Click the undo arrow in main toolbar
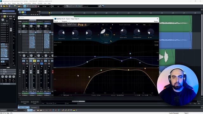 pyautogui.click(x=67, y=6)
